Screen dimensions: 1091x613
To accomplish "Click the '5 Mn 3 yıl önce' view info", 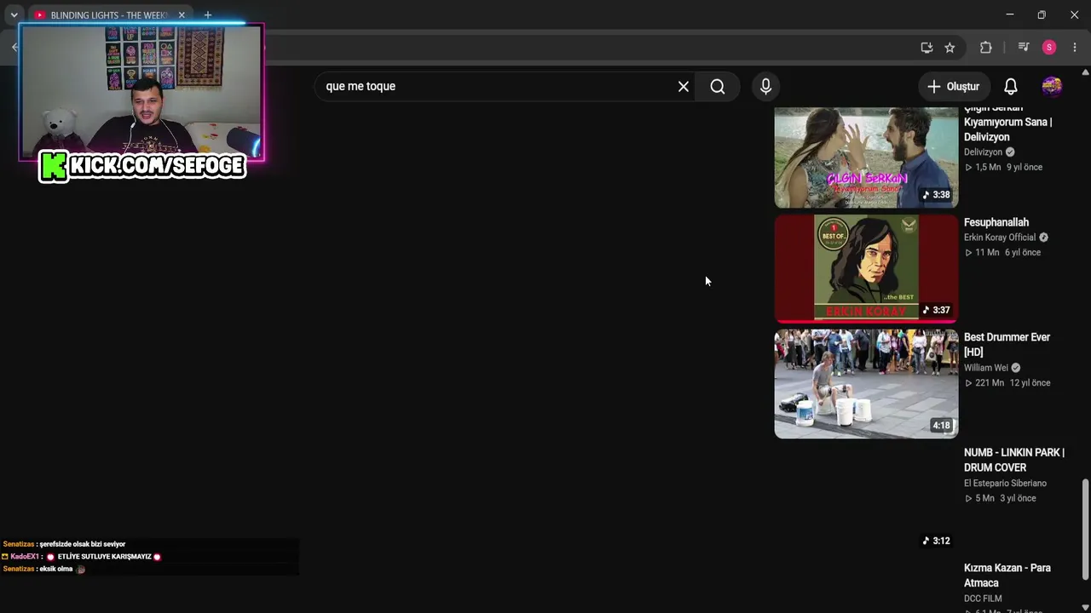I will point(1000,499).
